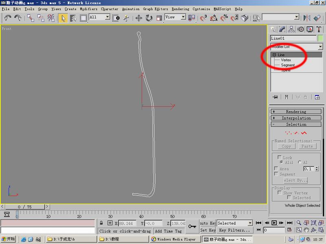The height and width of the screenshot is (244, 326).
Task: Choose the Rectangular Selection Region tool
Action: point(83,18)
